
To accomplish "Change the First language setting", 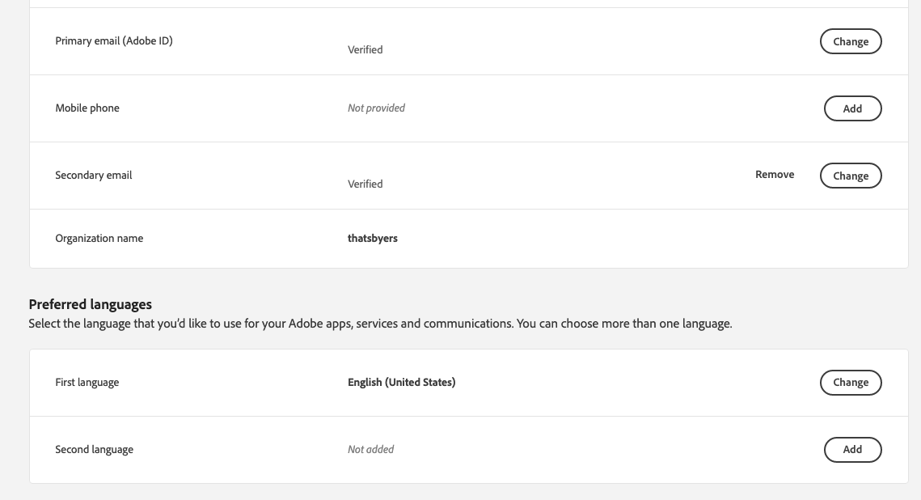I will (851, 382).
